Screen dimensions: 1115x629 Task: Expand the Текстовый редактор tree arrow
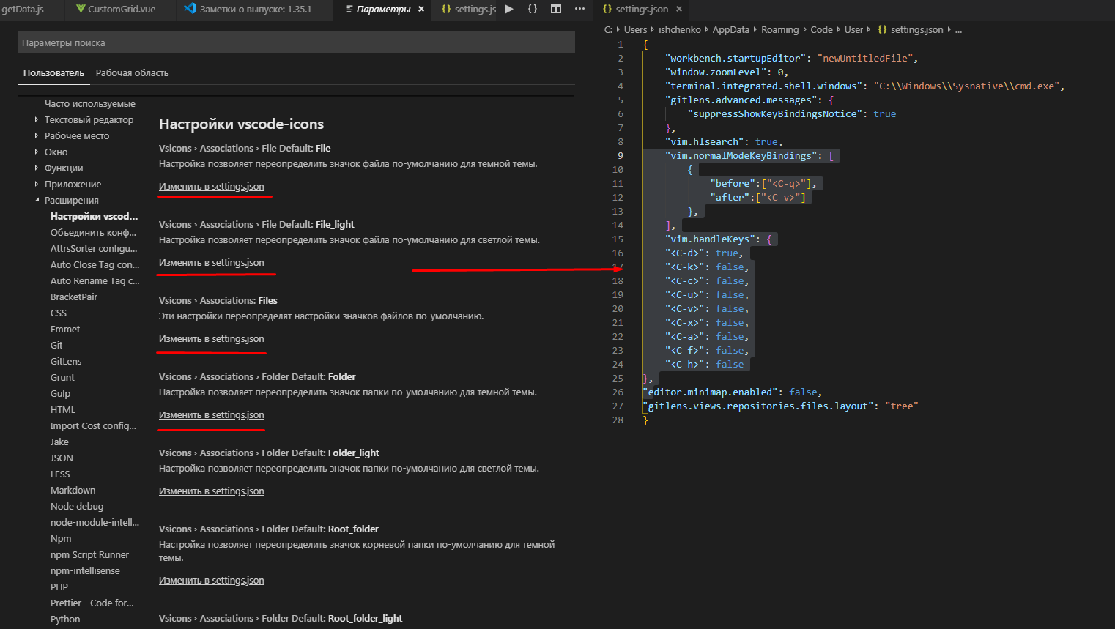37,119
